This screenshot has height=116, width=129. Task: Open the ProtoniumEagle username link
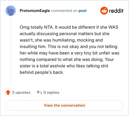click(35, 11)
